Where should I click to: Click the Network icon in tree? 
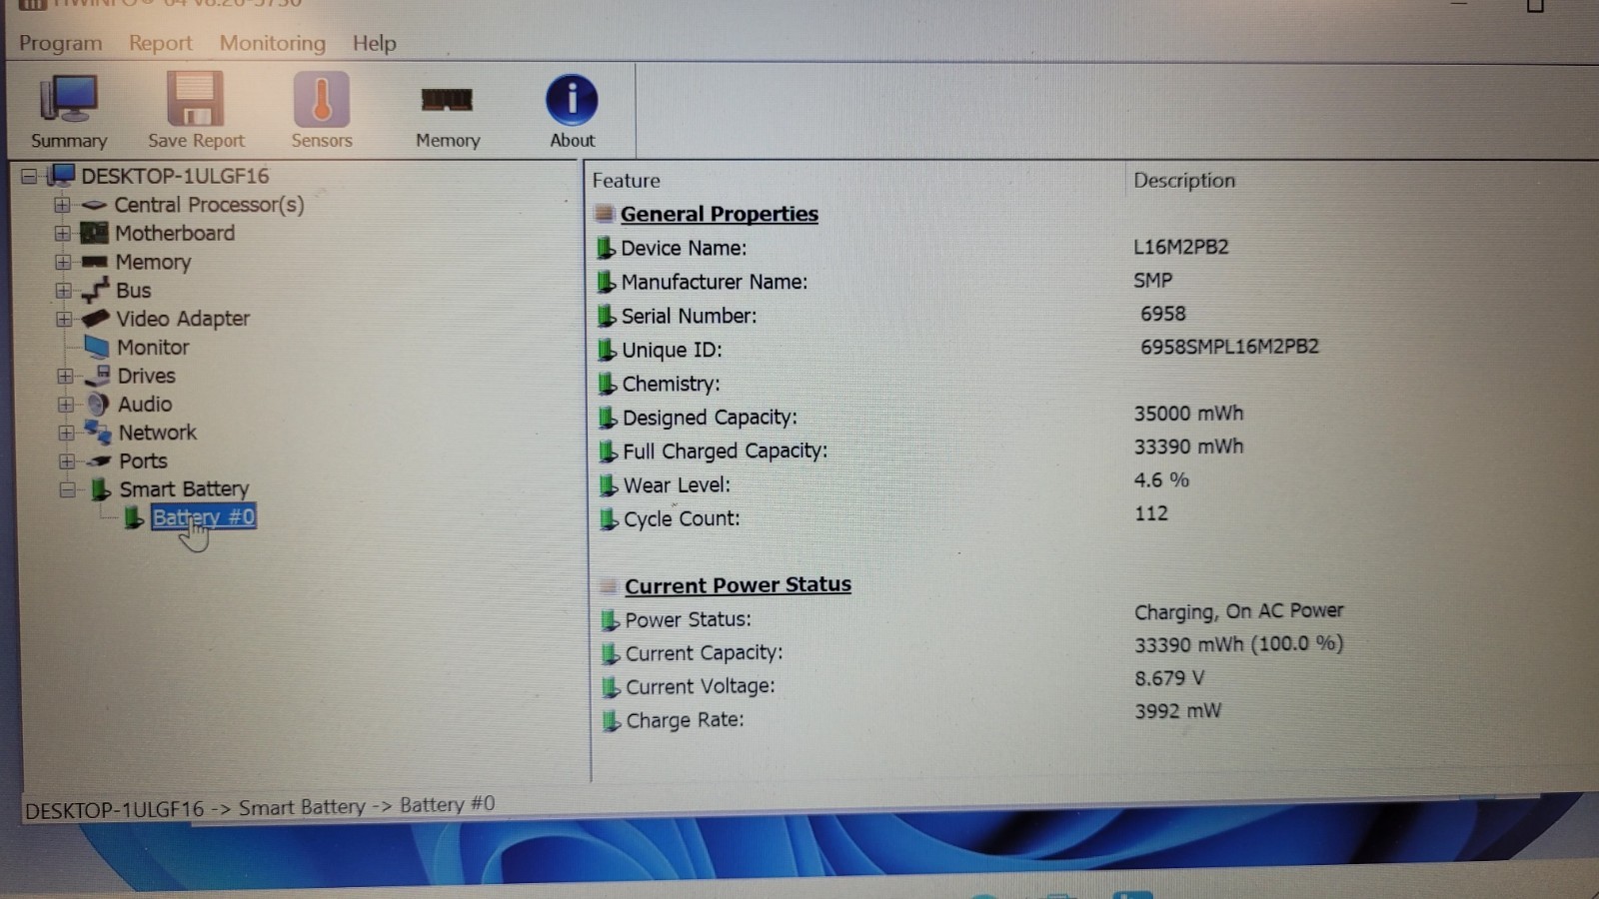pyautogui.click(x=98, y=433)
